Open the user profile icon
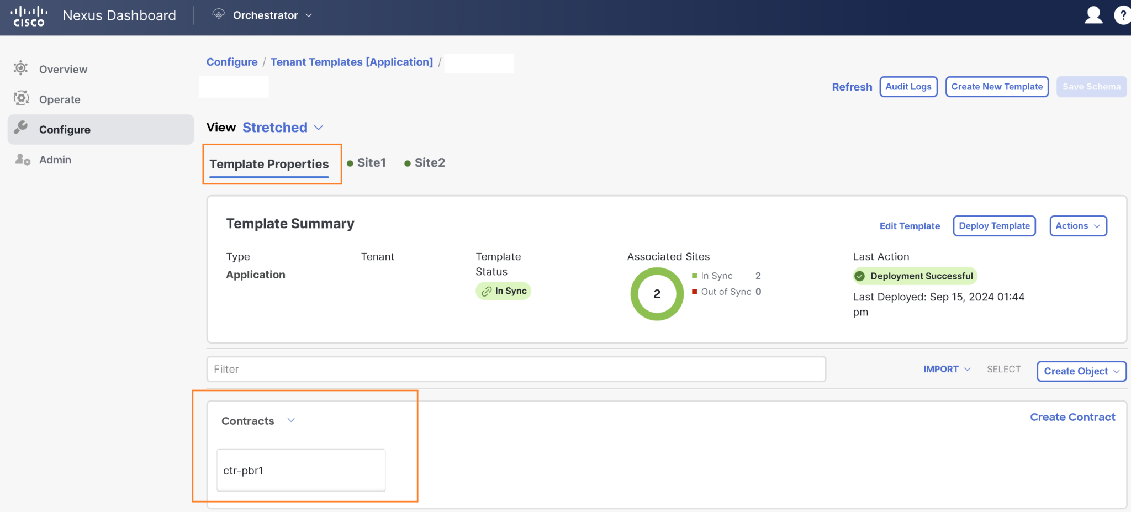Image resolution: width=1131 pixels, height=512 pixels. coord(1094,15)
